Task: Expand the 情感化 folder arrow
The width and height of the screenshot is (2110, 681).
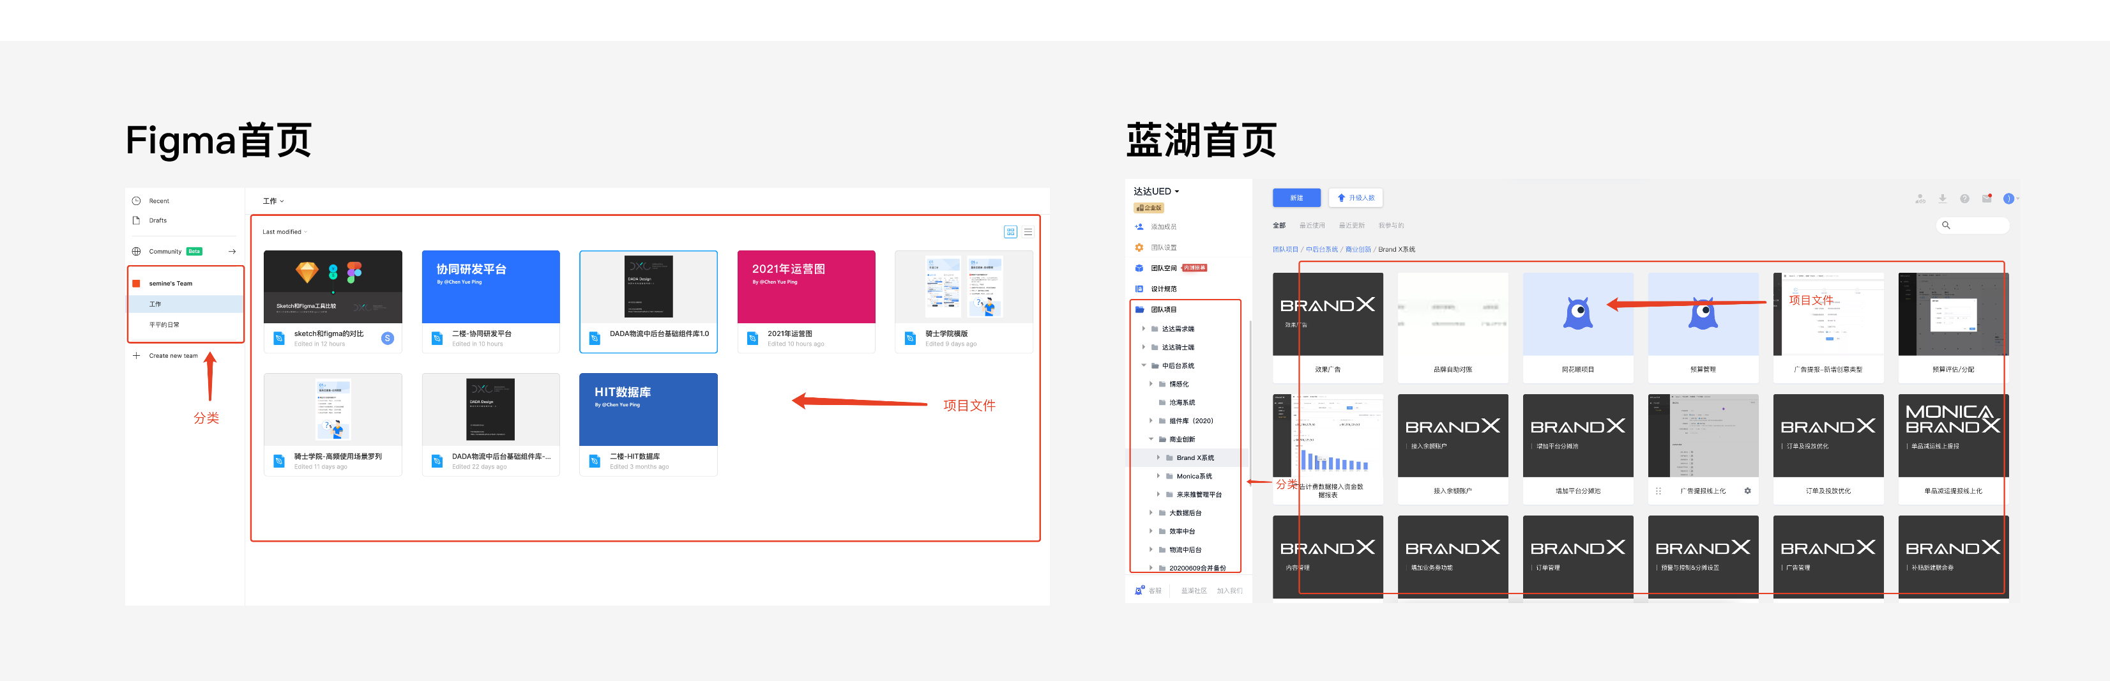Action: [x=1151, y=385]
